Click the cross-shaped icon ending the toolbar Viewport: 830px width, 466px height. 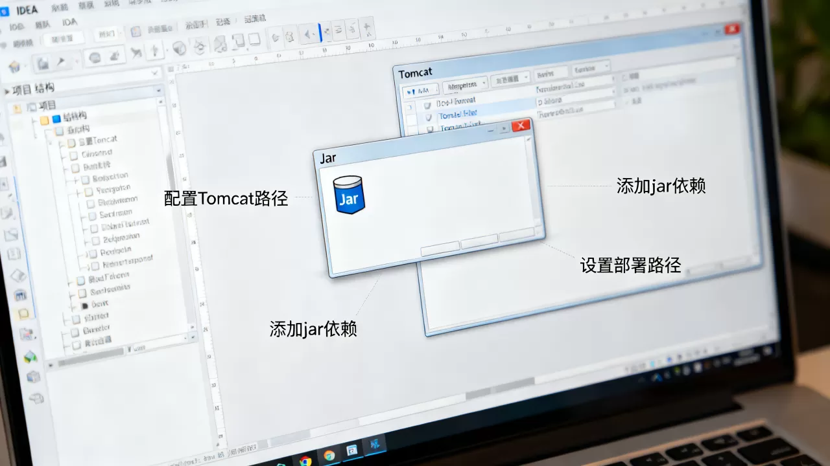click(x=368, y=28)
